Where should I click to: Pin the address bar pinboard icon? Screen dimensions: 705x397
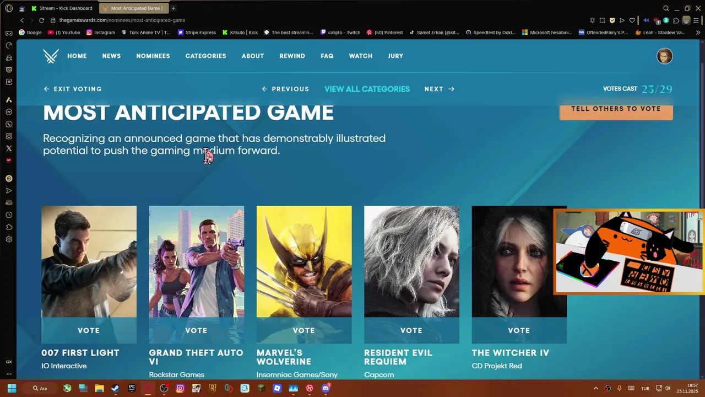coord(592,20)
